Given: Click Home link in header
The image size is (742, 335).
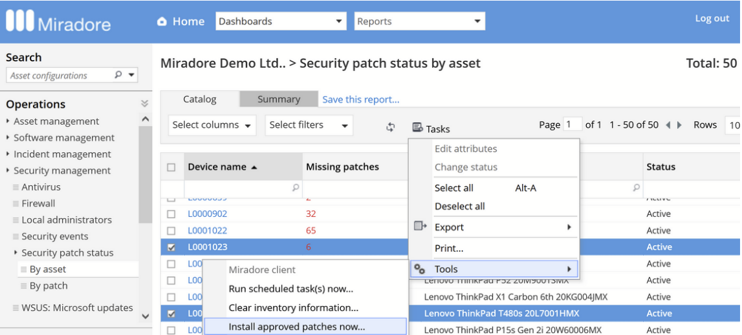Looking at the screenshot, I should click(188, 22).
